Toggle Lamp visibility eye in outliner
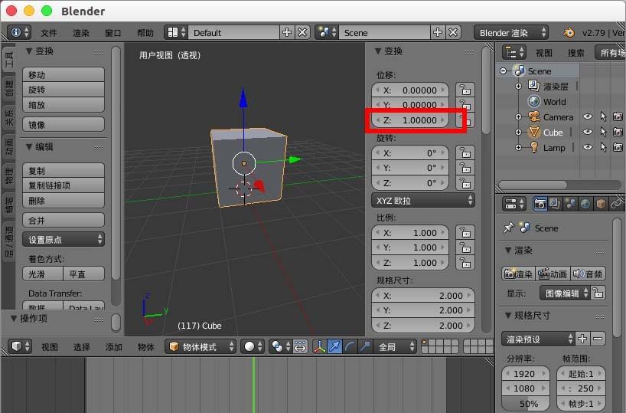Viewport: 626px width, 413px height. pos(587,147)
